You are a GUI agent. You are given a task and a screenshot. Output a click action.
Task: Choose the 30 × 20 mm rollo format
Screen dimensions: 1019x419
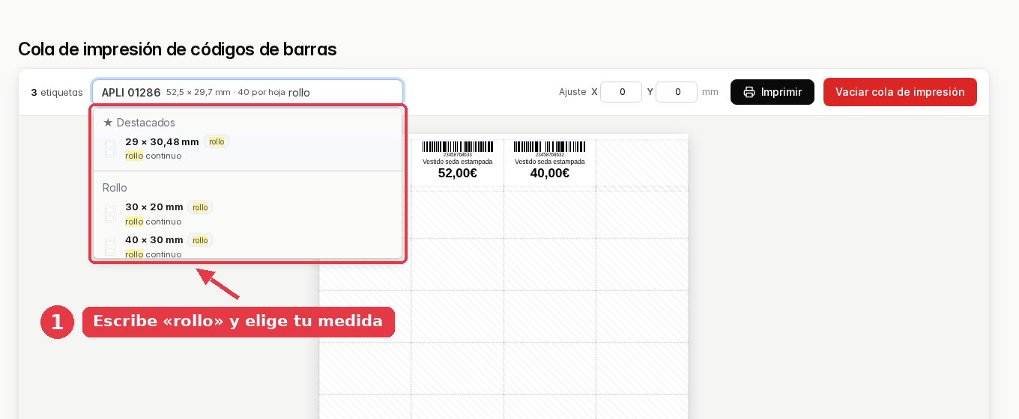247,214
